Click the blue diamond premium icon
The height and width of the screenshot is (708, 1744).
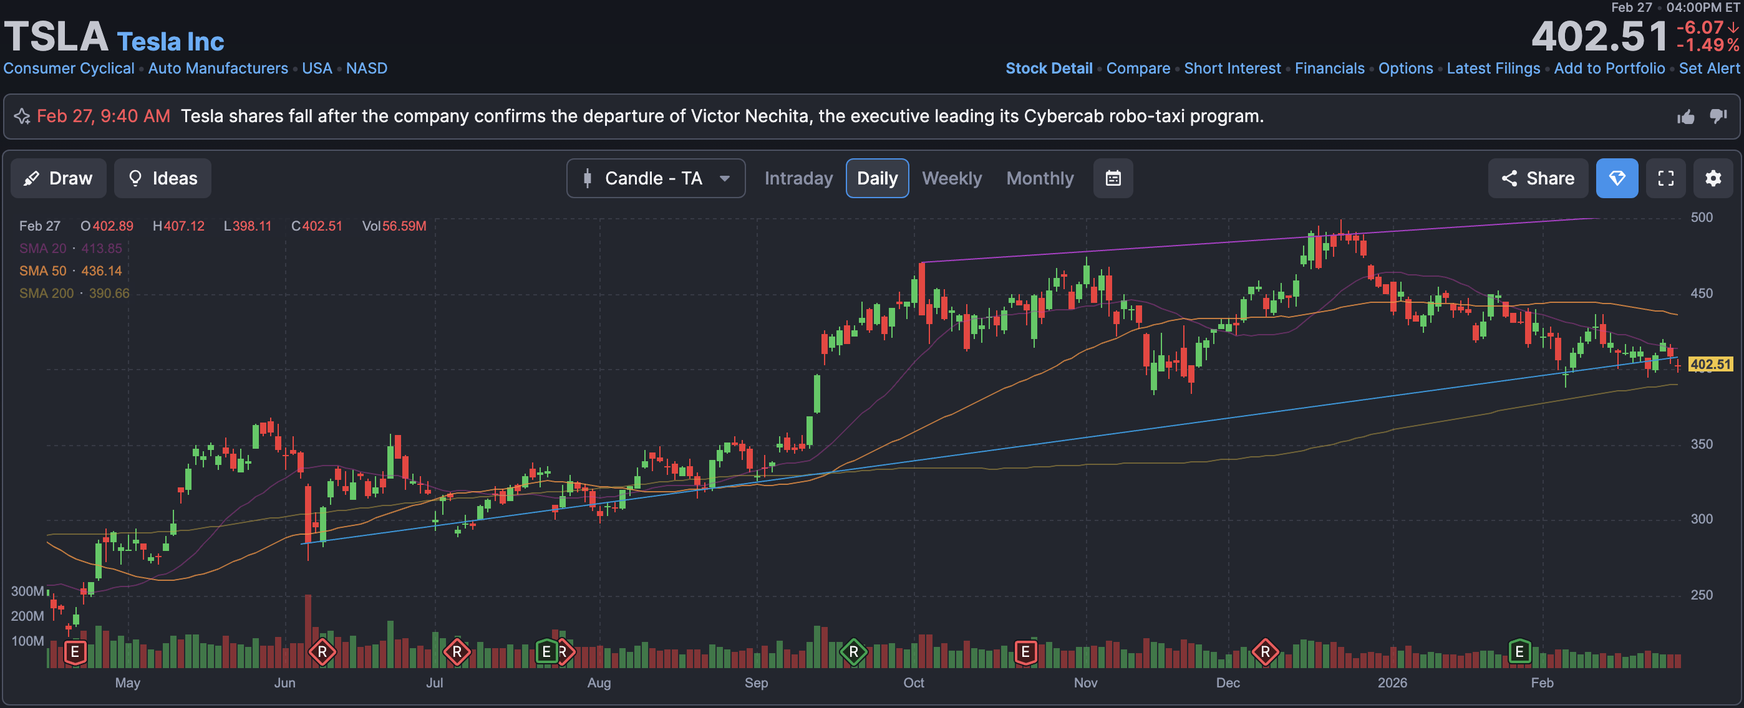coord(1617,178)
